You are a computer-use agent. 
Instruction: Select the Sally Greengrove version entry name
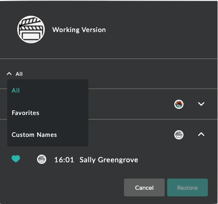click(x=109, y=160)
